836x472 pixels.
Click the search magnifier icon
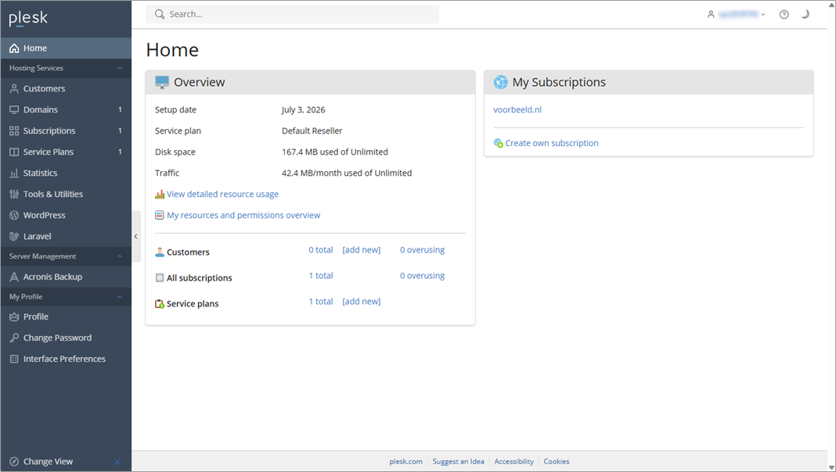[x=160, y=14]
